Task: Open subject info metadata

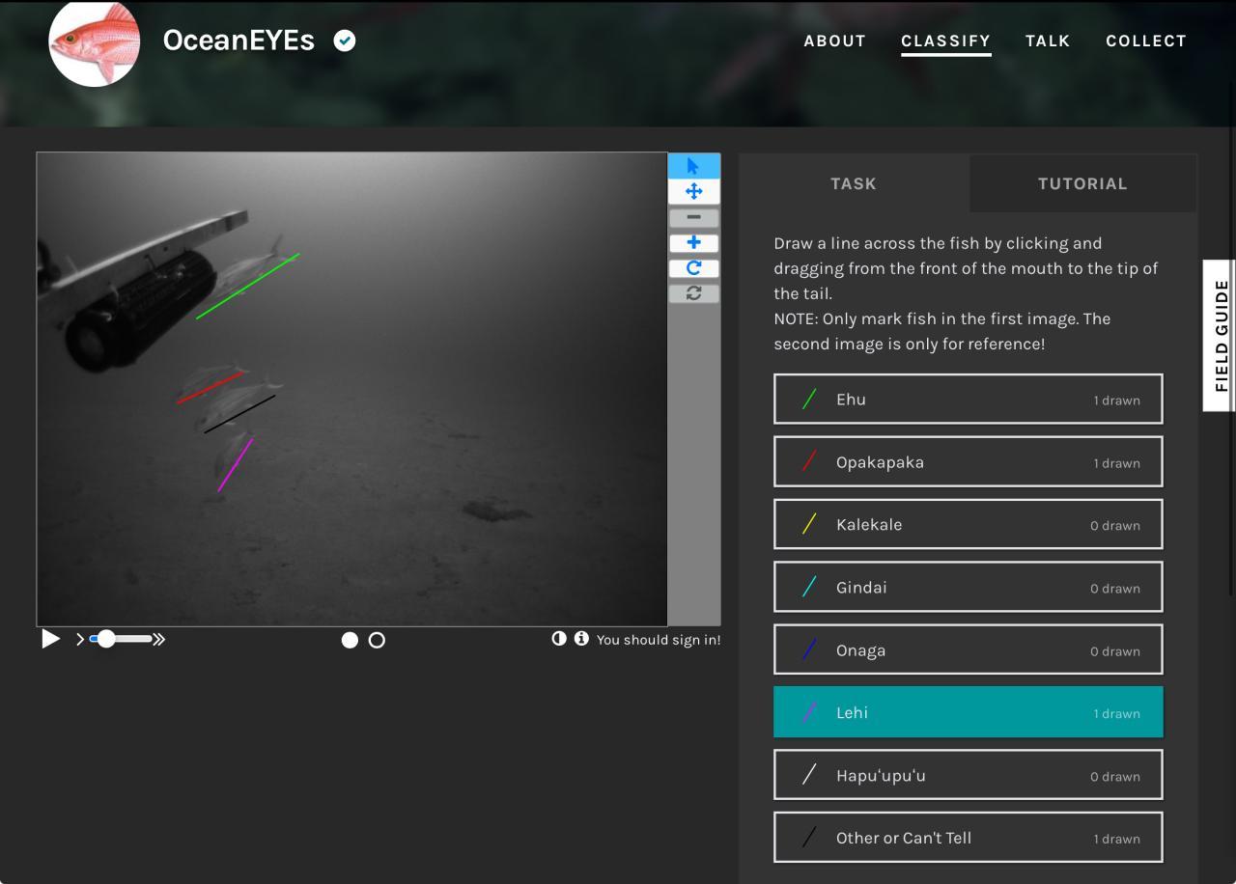Action: [581, 638]
